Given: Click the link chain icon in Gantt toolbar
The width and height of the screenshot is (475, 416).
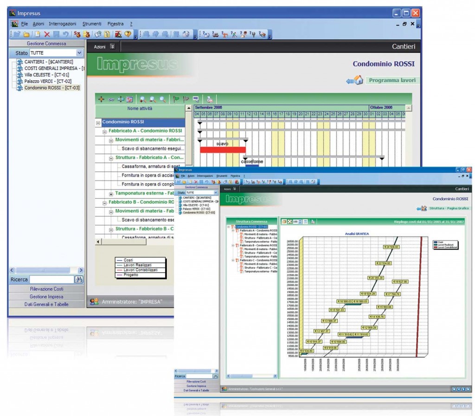Looking at the screenshot, I should (111, 99).
